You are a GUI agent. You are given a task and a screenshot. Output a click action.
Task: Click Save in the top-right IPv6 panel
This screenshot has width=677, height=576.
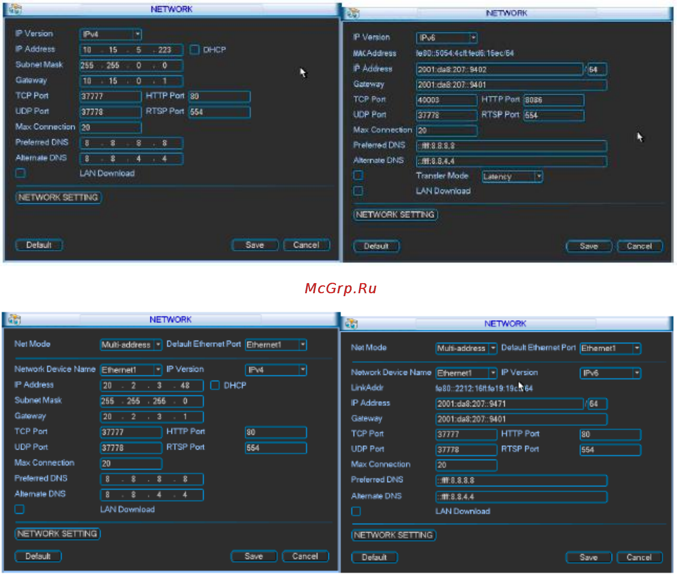click(x=589, y=246)
